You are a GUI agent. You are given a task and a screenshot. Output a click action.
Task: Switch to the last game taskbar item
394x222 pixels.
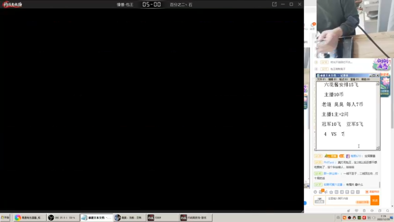[196, 218]
